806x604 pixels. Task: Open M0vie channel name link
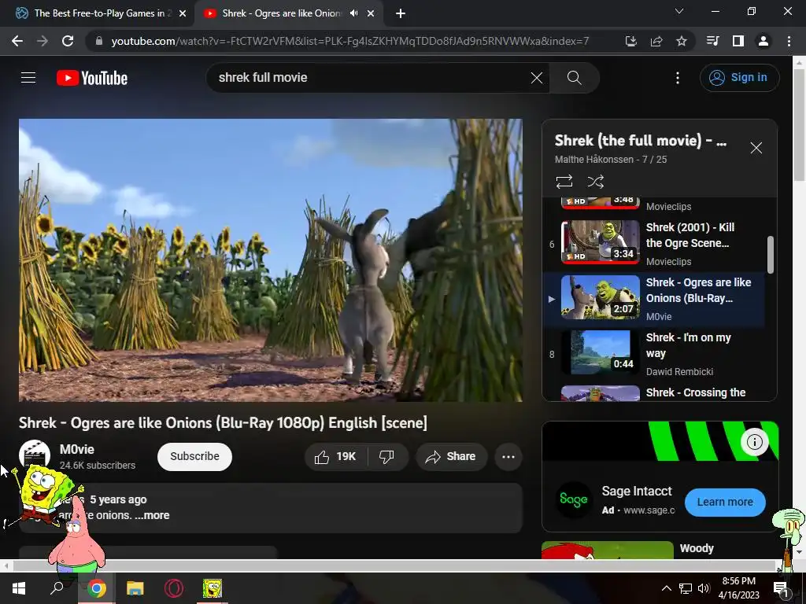(x=77, y=449)
